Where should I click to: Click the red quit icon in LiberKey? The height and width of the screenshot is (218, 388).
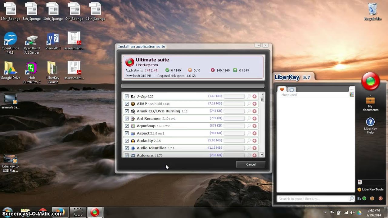point(380,199)
